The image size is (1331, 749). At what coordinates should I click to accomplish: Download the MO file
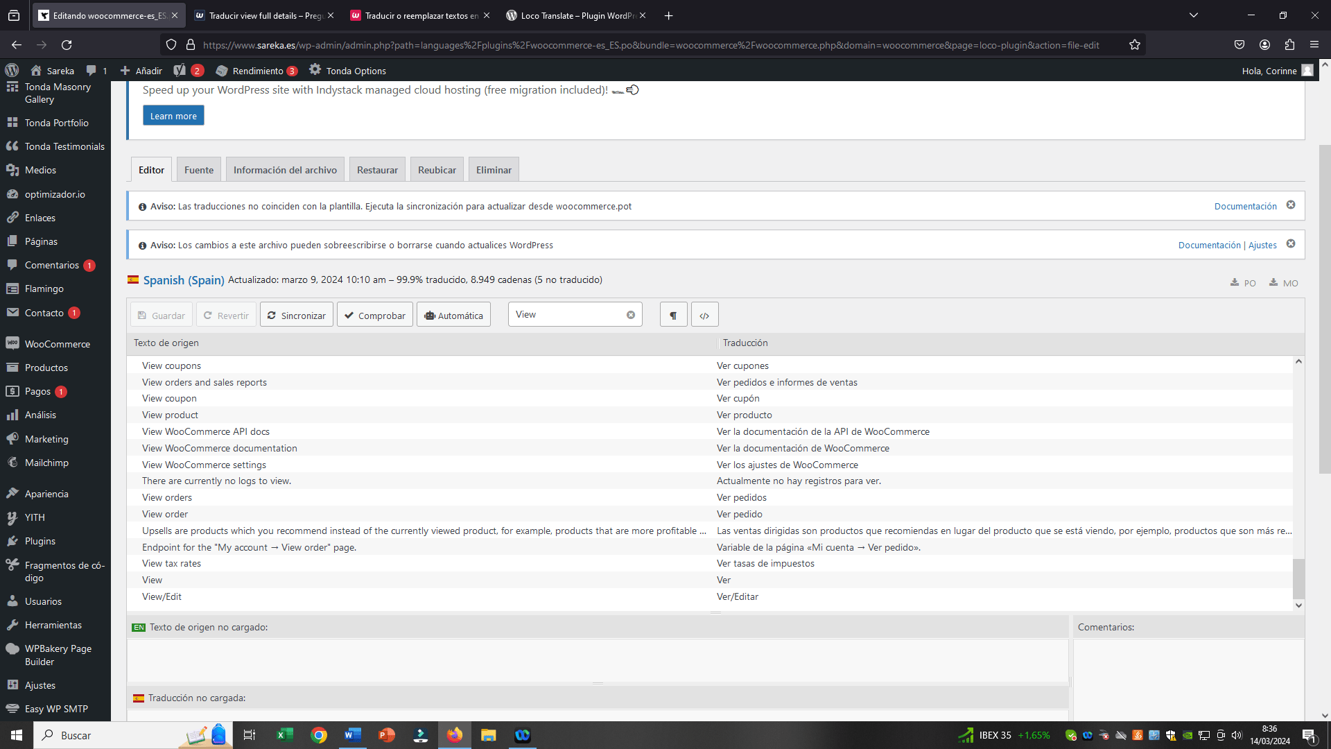[x=1283, y=283]
